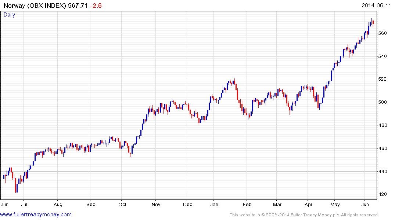Click the 'Oct' month axis label
The width and height of the screenshot is (395, 220).
point(122,204)
